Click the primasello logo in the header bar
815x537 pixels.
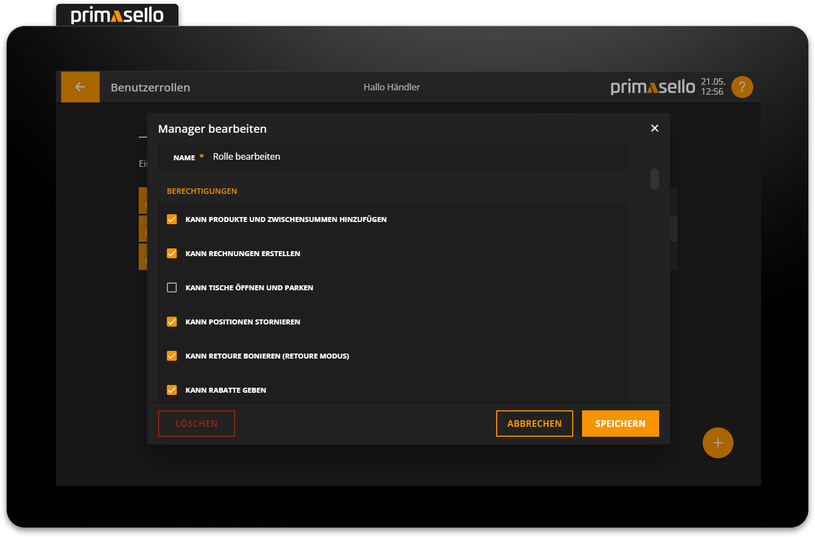[653, 87]
